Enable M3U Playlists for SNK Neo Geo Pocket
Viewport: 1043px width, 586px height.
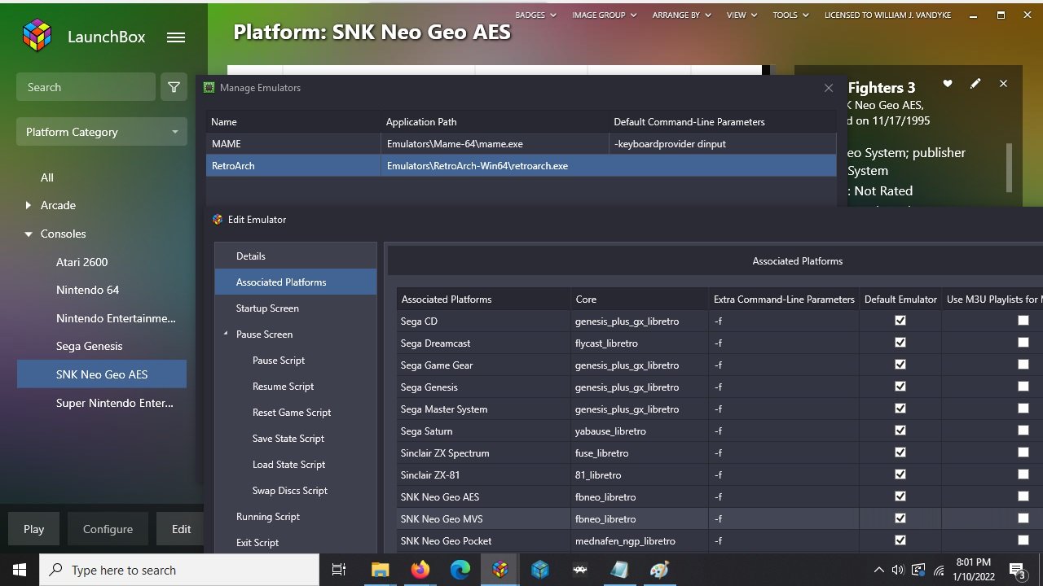1023,540
